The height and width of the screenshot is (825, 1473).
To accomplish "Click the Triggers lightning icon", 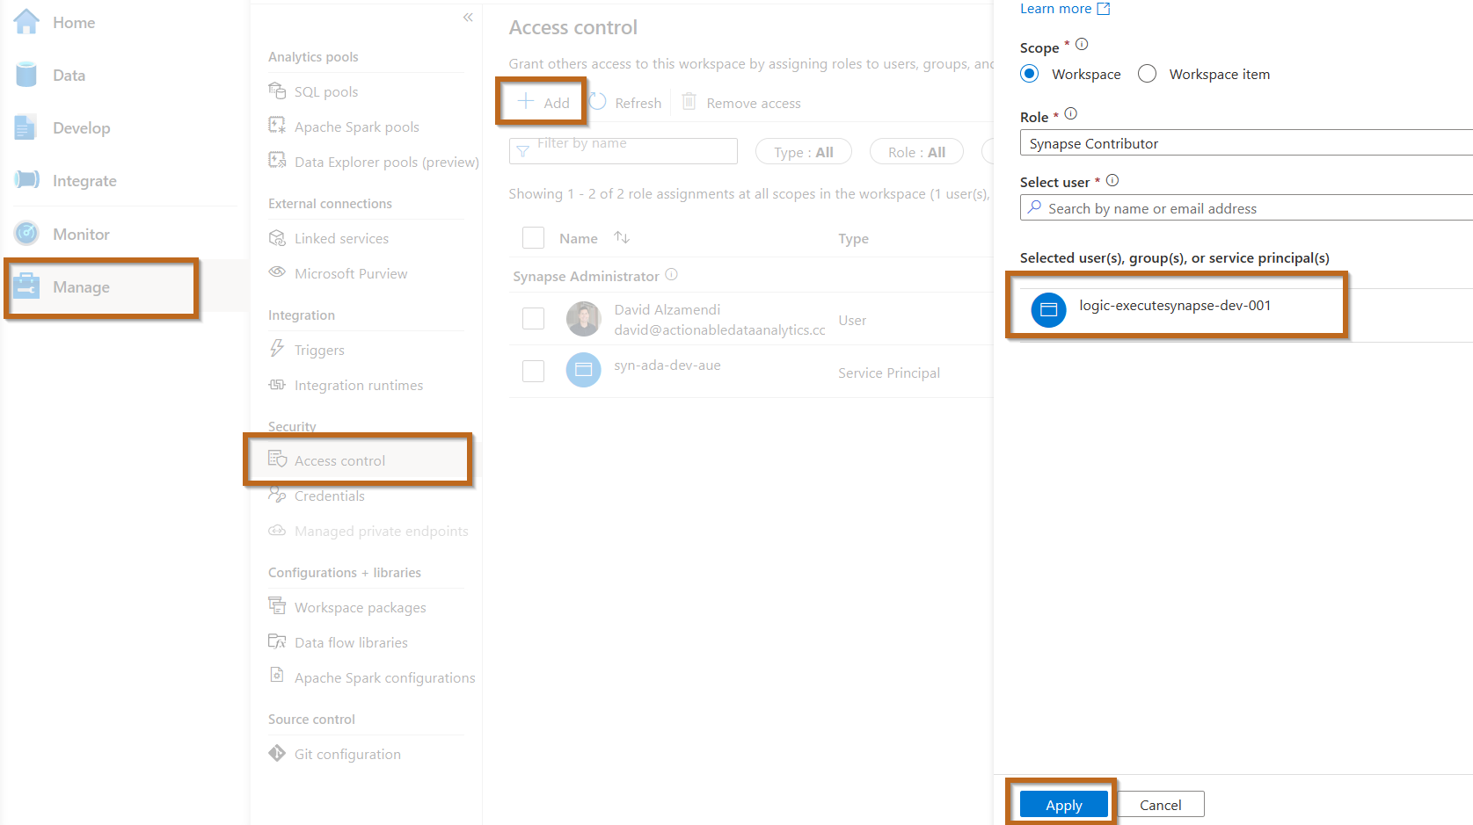I will tap(277, 349).
